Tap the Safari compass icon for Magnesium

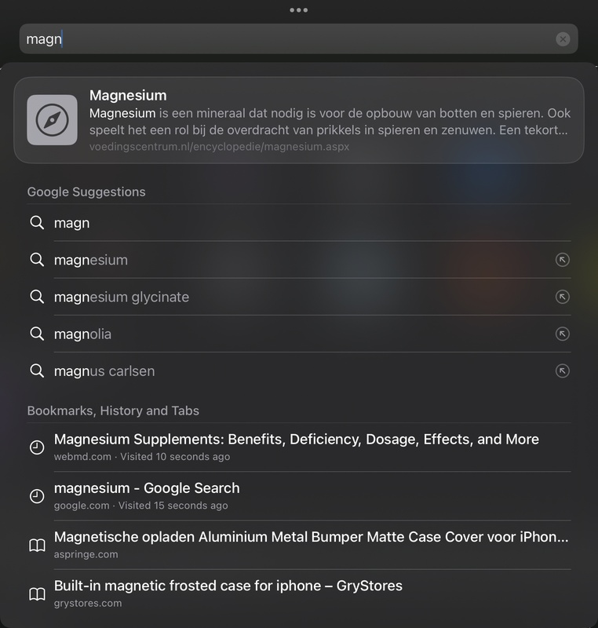52,120
